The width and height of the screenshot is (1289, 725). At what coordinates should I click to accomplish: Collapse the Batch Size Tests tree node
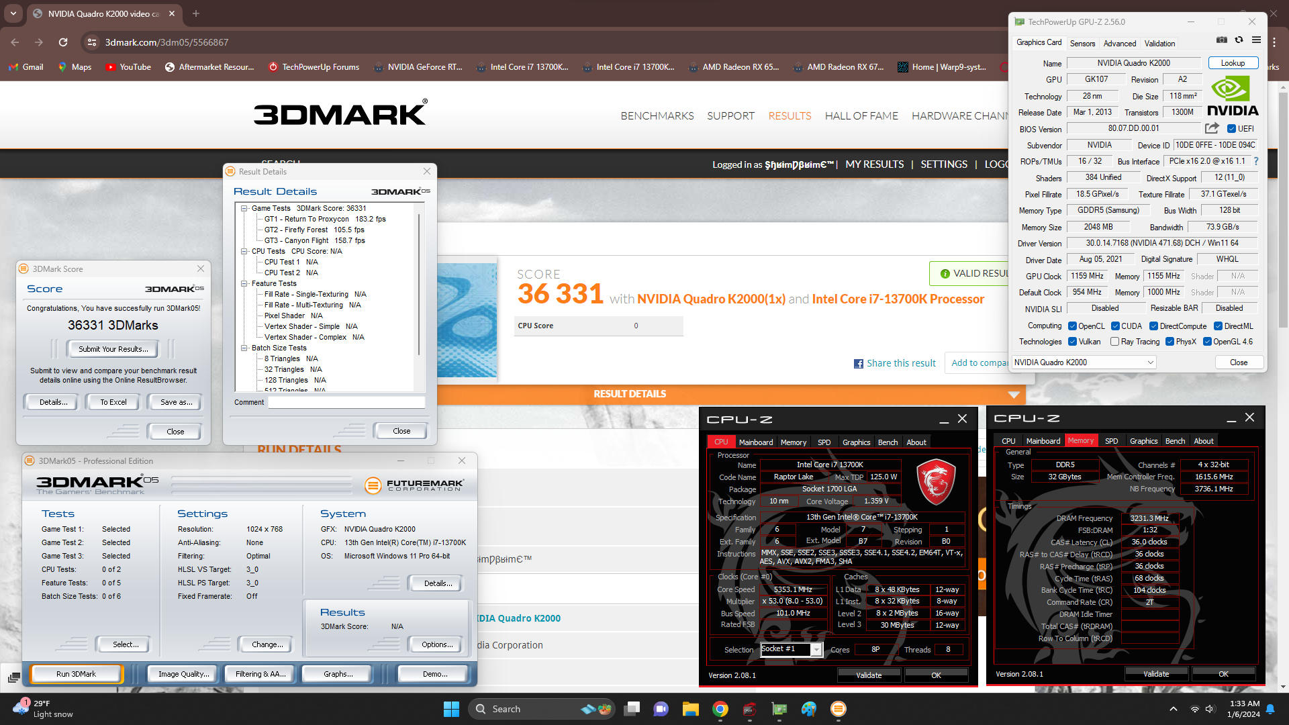[x=244, y=348]
